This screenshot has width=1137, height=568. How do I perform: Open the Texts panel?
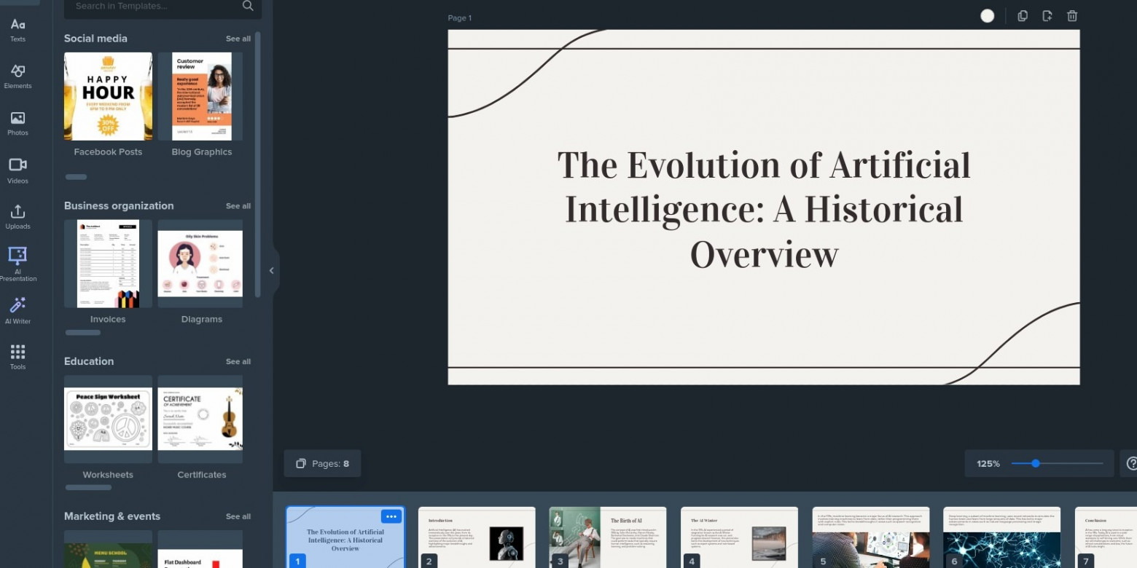17,30
